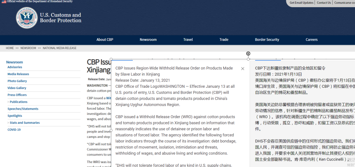Click the Get Email Updates link
Image resolution: width=355 pixels, height=167 pixels.
(301, 3)
